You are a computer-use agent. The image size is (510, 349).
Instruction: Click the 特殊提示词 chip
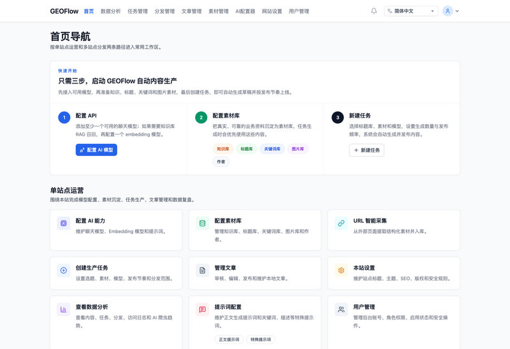coord(261,339)
